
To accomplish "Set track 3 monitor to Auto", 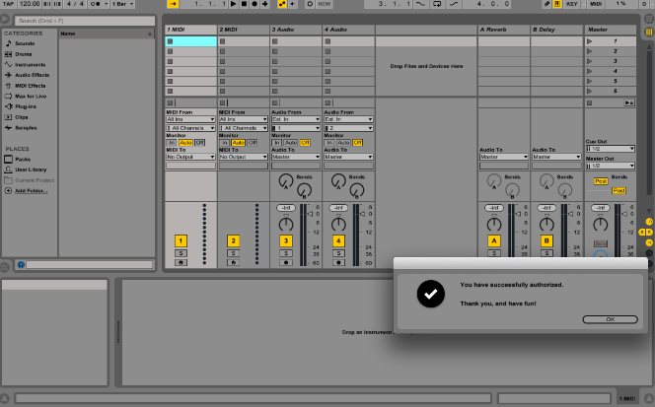I will click(x=291, y=142).
